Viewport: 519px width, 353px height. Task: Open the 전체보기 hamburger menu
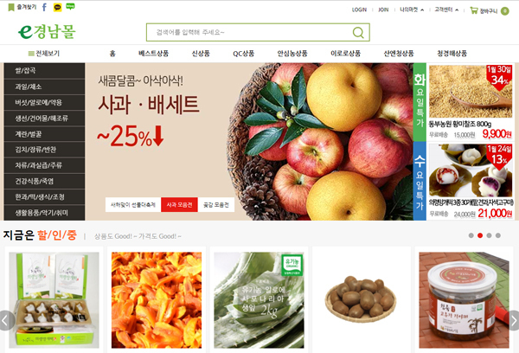coord(31,54)
